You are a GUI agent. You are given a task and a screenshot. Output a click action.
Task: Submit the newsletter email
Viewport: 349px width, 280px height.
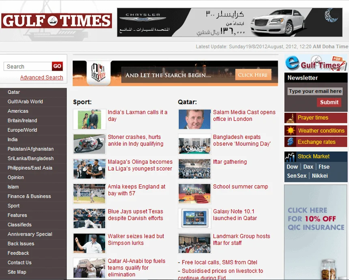329,102
